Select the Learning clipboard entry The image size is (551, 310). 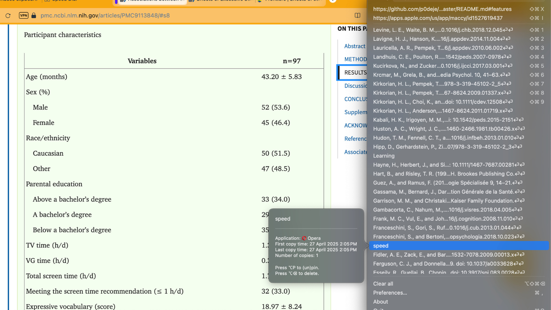point(384,156)
